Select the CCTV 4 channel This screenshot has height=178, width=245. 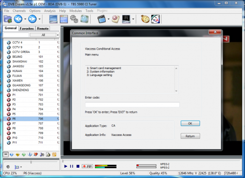point(31,42)
